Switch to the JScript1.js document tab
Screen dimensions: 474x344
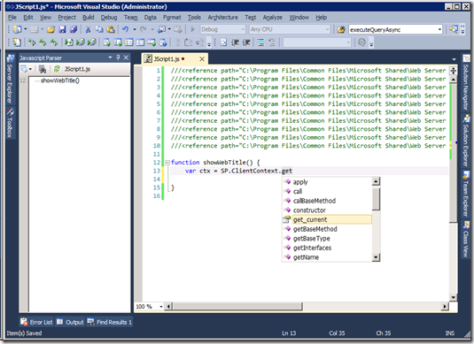(167, 59)
